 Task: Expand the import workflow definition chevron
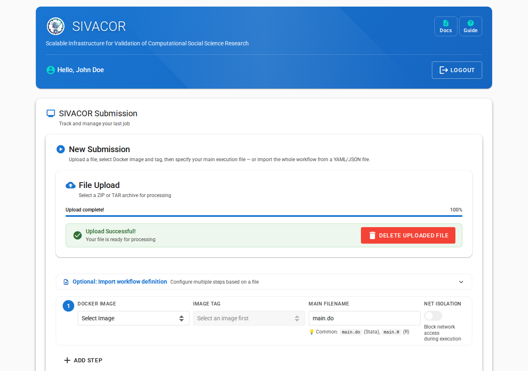pos(461,282)
